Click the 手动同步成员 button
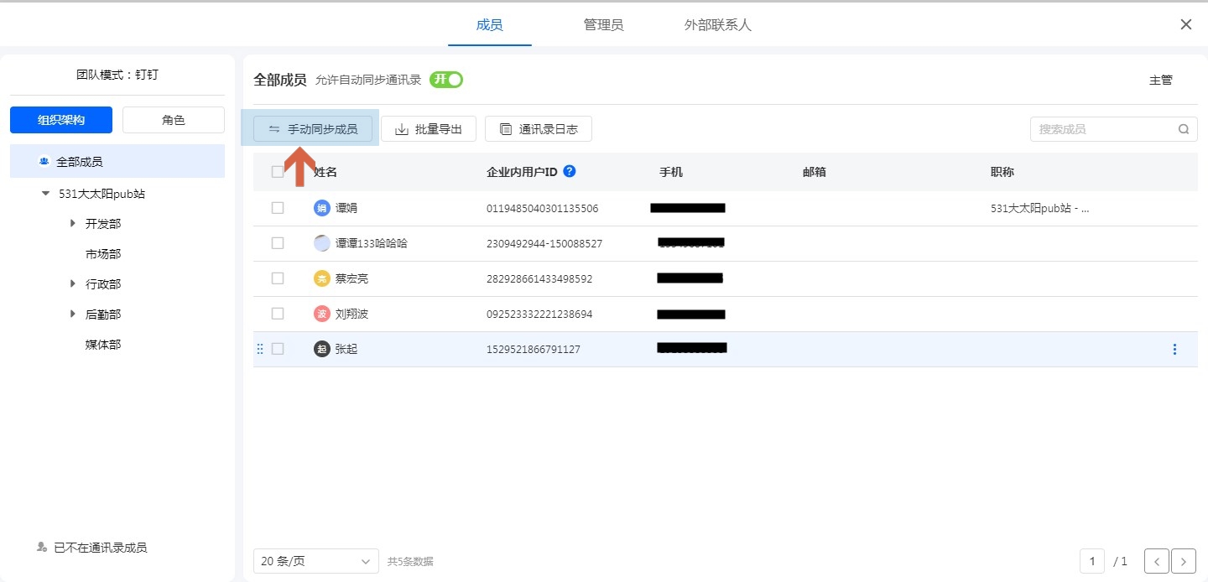1208x582 pixels. click(x=313, y=129)
